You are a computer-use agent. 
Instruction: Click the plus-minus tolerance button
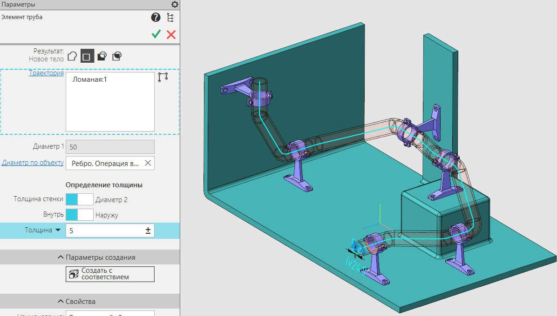tap(148, 230)
